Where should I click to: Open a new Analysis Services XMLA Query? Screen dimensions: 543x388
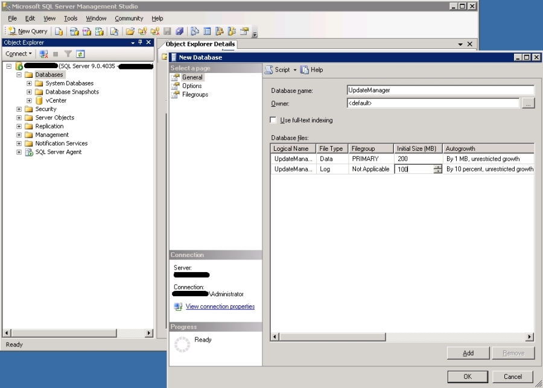point(100,31)
